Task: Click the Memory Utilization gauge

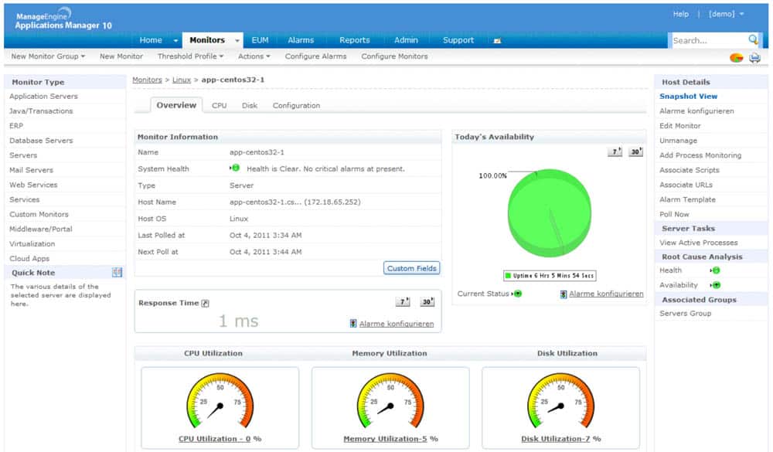Action: pos(390,400)
